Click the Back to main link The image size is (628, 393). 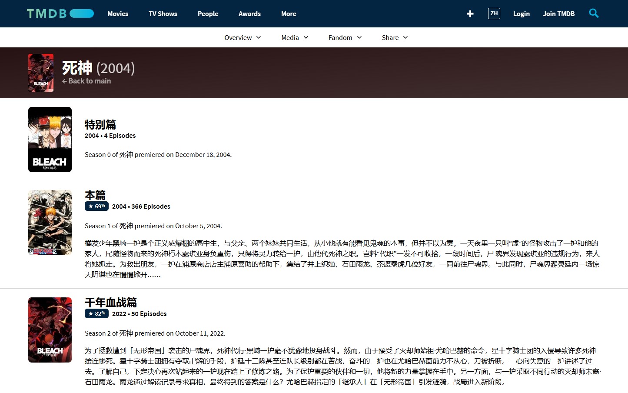86,81
